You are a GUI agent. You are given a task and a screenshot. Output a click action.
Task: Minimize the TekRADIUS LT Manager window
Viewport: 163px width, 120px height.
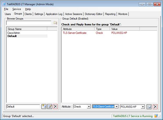tap(142, 4)
